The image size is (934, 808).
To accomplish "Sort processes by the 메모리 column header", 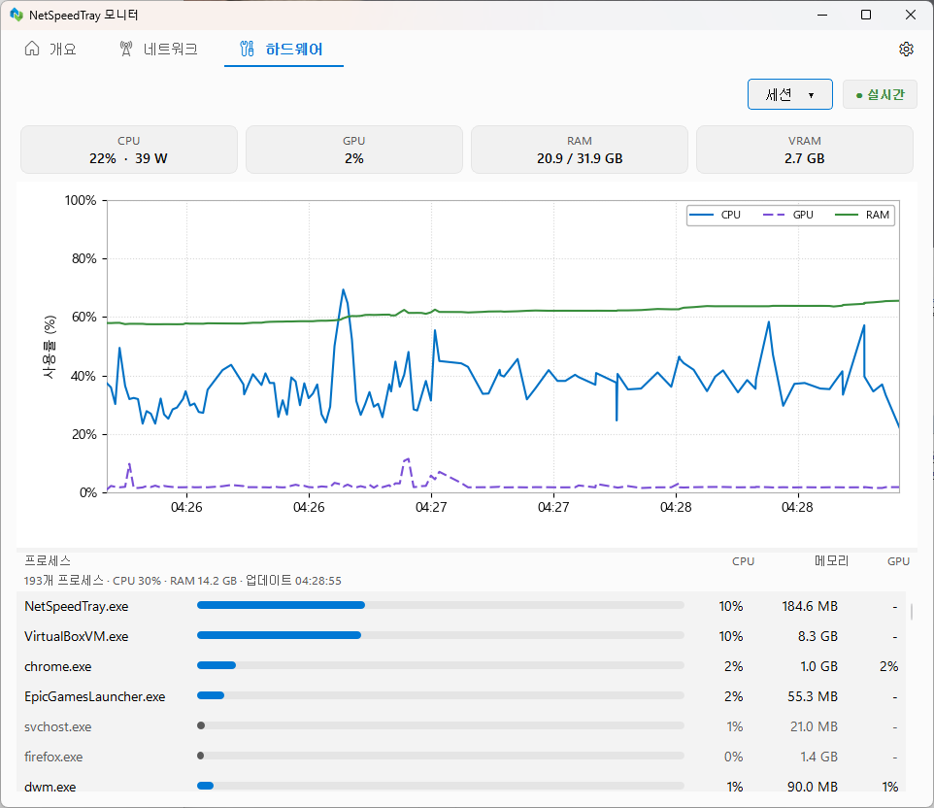I will click(x=831, y=560).
